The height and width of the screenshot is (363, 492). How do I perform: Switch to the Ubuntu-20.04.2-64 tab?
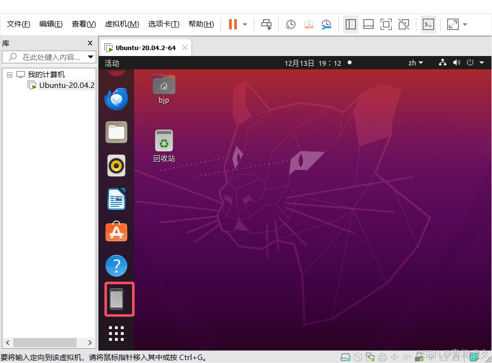coord(145,48)
